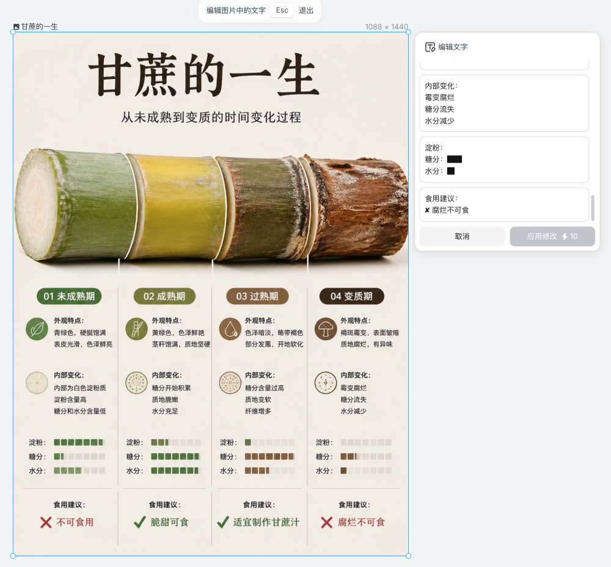This screenshot has width=611, height=567.
Task: Click the edit panel vertical scrollbar
Action: (593, 208)
